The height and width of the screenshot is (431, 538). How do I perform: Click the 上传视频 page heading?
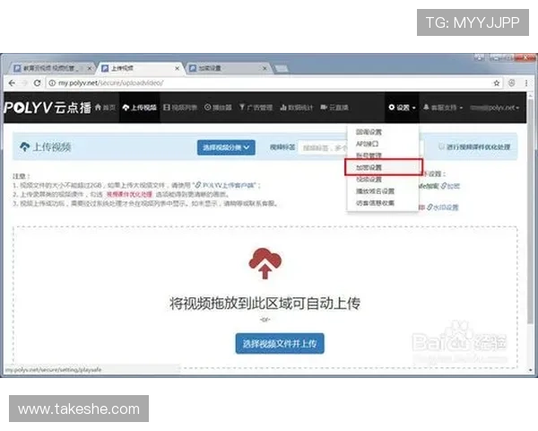(x=46, y=147)
